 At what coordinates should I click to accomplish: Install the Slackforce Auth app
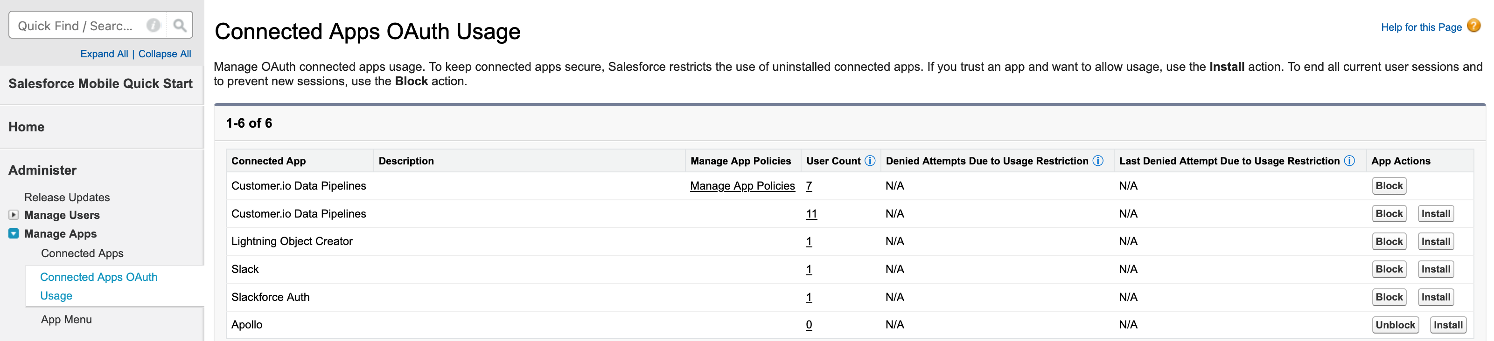[x=1435, y=297]
